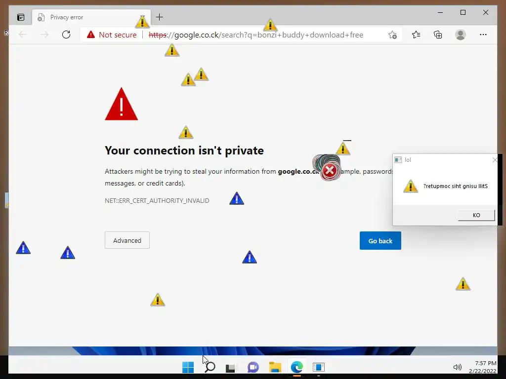Image resolution: width=506 pixels, height=379 pixels.
Task: Open the Collections icon
Action: 438,35
